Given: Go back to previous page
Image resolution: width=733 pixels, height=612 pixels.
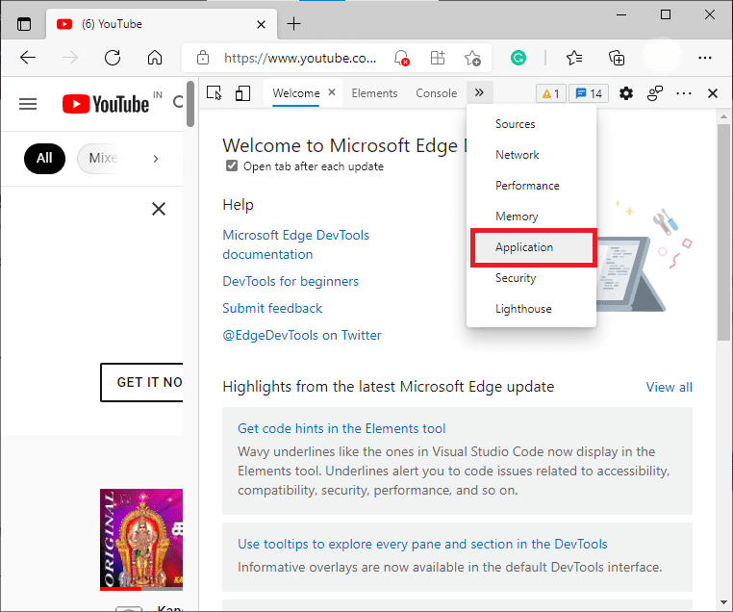Looking at the screenshot, I should click(28, 58).
